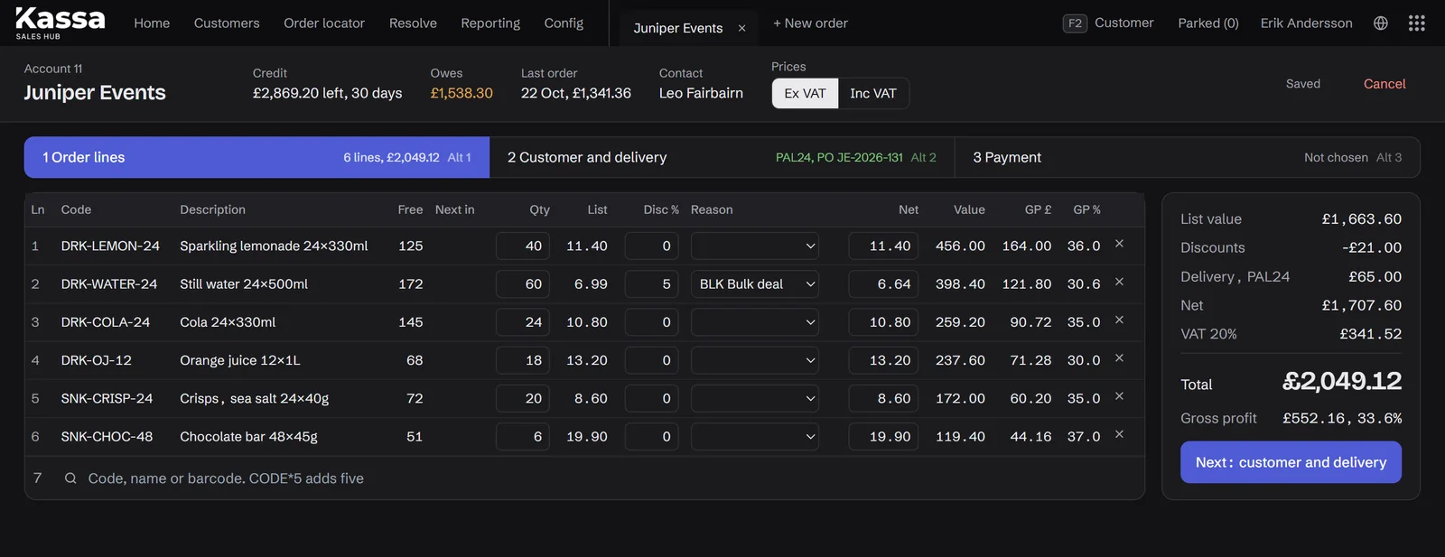Remove line DRK-LEMON-24
Screen dimensions: 1445x557
click(1119, 244)
